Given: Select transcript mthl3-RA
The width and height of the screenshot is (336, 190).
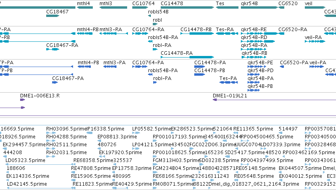Looking at the screenshot, I should [111, 30].
